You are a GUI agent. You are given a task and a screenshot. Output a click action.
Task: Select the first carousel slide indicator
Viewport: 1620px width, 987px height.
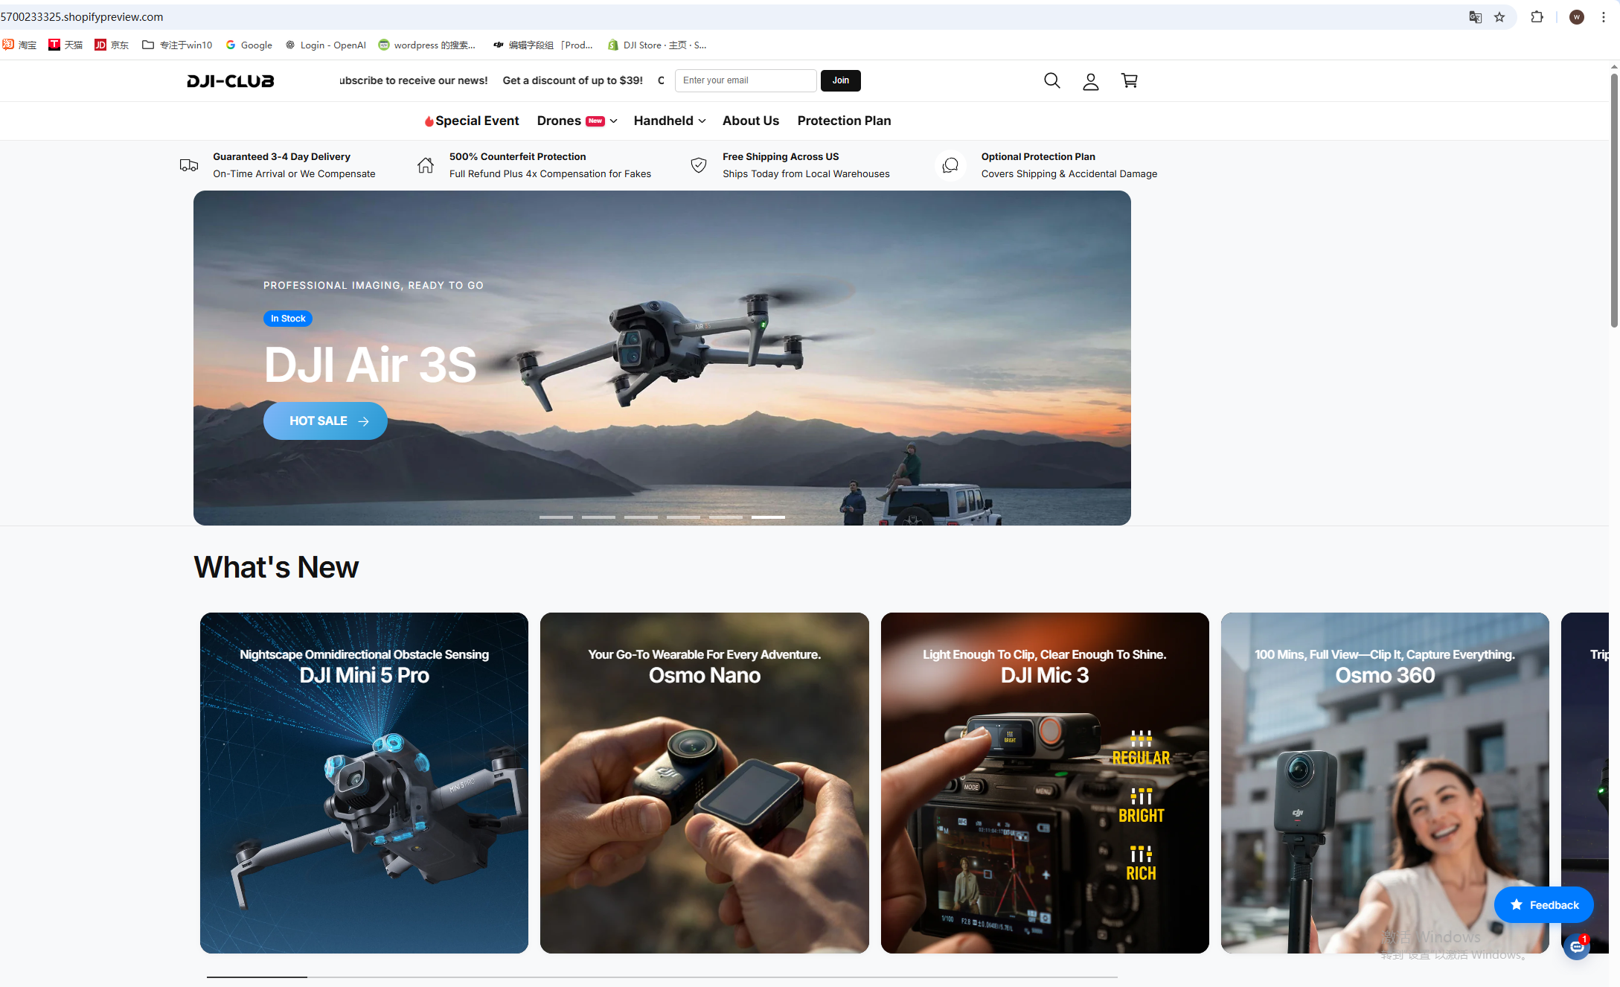tap(556, 517)
